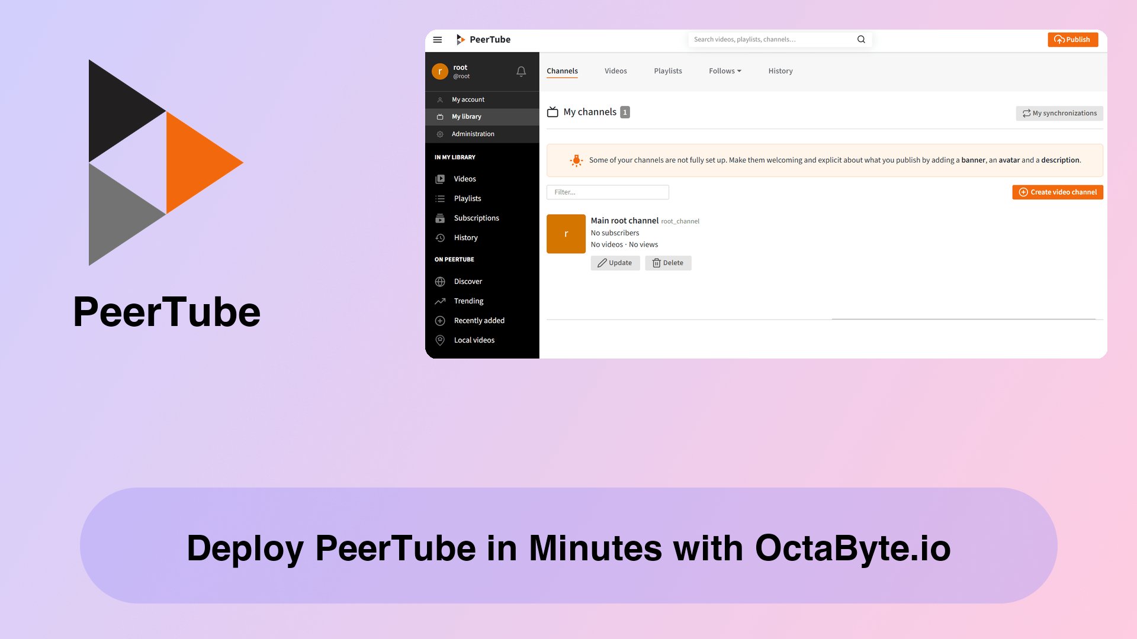Select the Playlists sidebar item
The width and height of the screenshot is (1137, 639).
[467, 198]
